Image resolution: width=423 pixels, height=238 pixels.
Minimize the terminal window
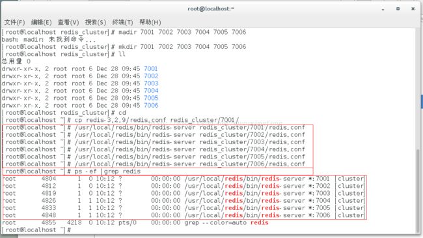pyautogui.click(x=383, y=9)
